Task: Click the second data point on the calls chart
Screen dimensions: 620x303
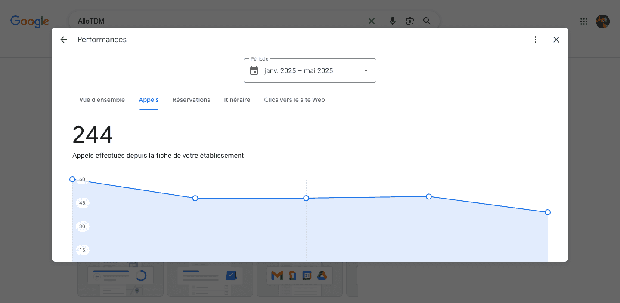Action: pos(195,198)
